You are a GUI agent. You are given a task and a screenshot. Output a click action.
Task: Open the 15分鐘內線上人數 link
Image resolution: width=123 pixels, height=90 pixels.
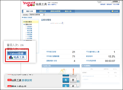tap(93, 52)
